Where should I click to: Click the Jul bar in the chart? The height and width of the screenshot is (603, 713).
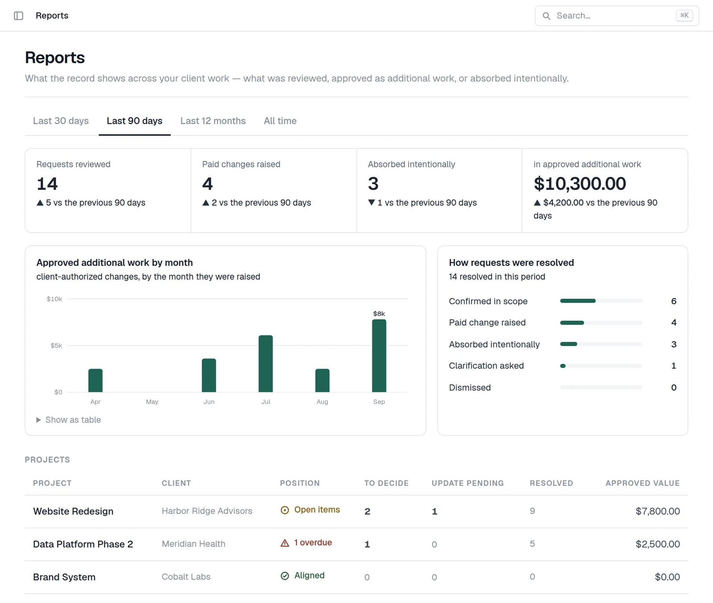(266, 364)
